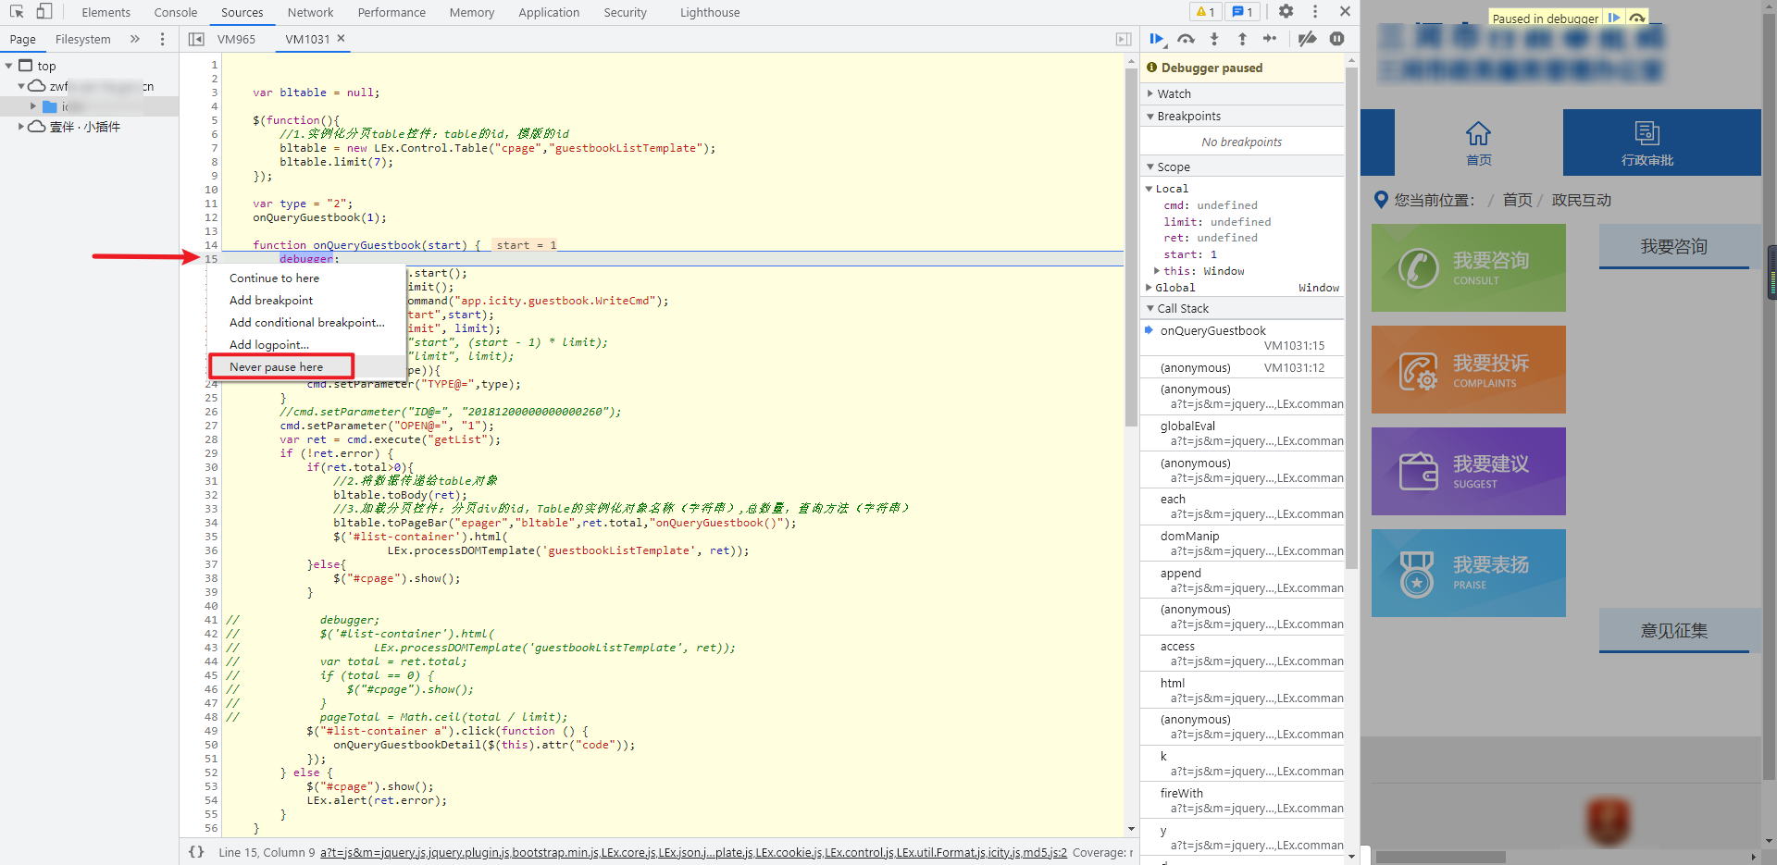Step into next function call
The height and width of the screenshot is (865, 1777).
1214,39
